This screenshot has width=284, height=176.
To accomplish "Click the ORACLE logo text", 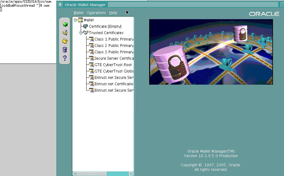I will pos(264,14).
